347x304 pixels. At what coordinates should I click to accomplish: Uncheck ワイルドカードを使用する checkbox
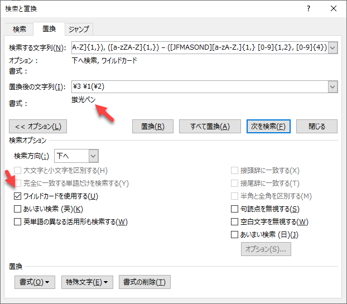click(18, 196)
